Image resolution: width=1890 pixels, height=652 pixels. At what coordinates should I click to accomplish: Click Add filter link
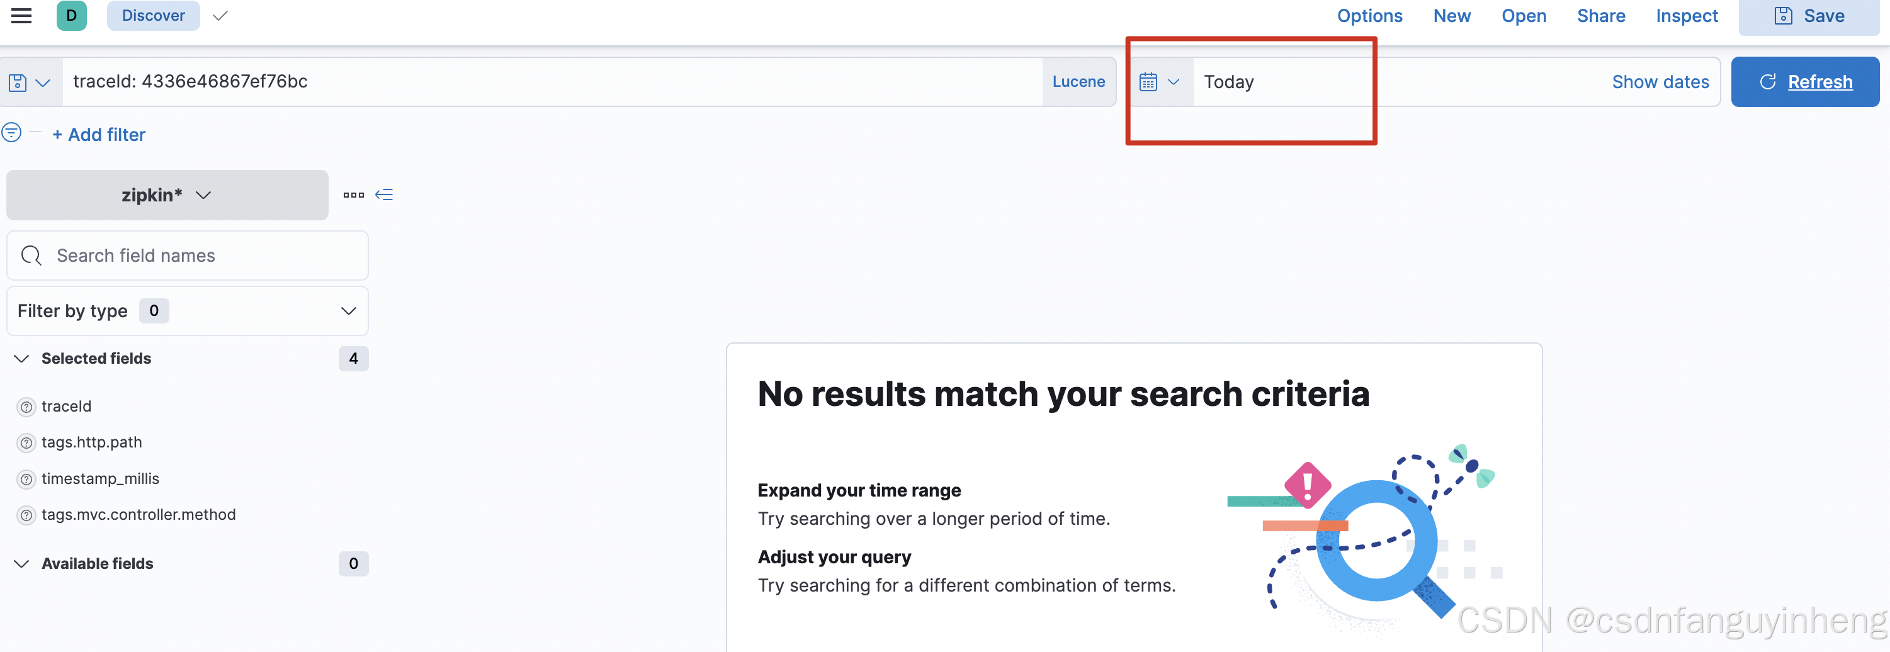[99, 135]
